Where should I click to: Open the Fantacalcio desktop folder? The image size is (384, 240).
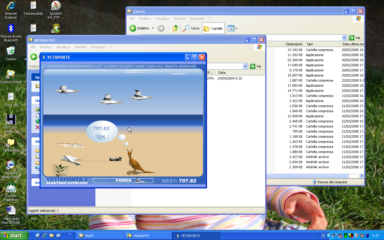11,145
